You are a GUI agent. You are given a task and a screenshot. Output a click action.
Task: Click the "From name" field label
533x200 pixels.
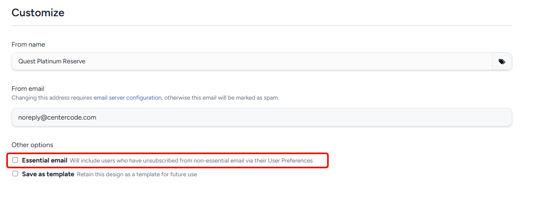point(28,45)
